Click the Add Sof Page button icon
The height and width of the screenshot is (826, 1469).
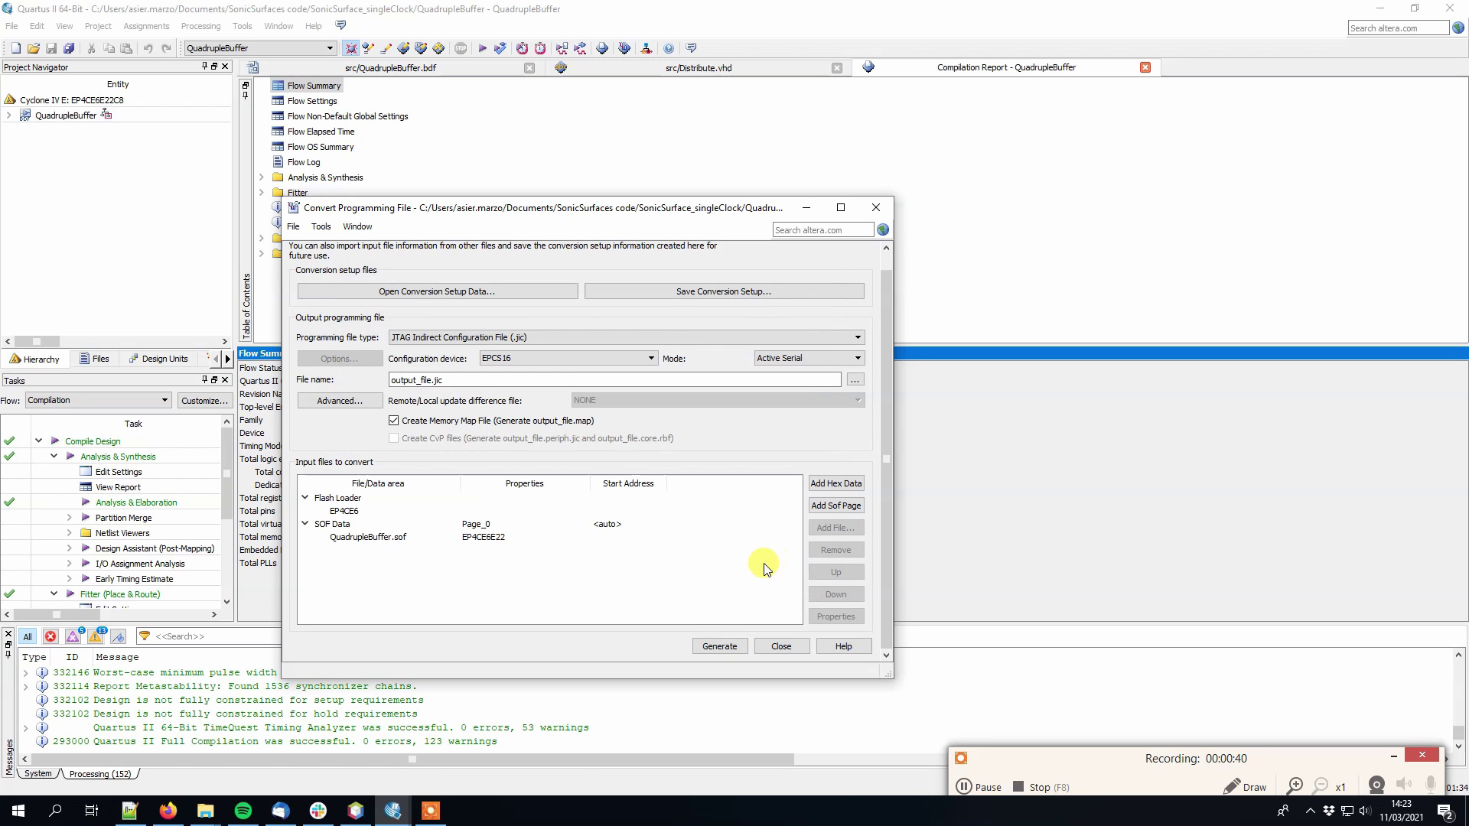coord(836,506)
